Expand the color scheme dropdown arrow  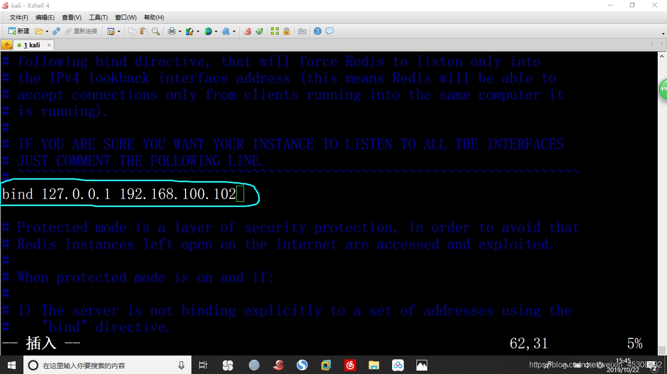tap(198, 32)
